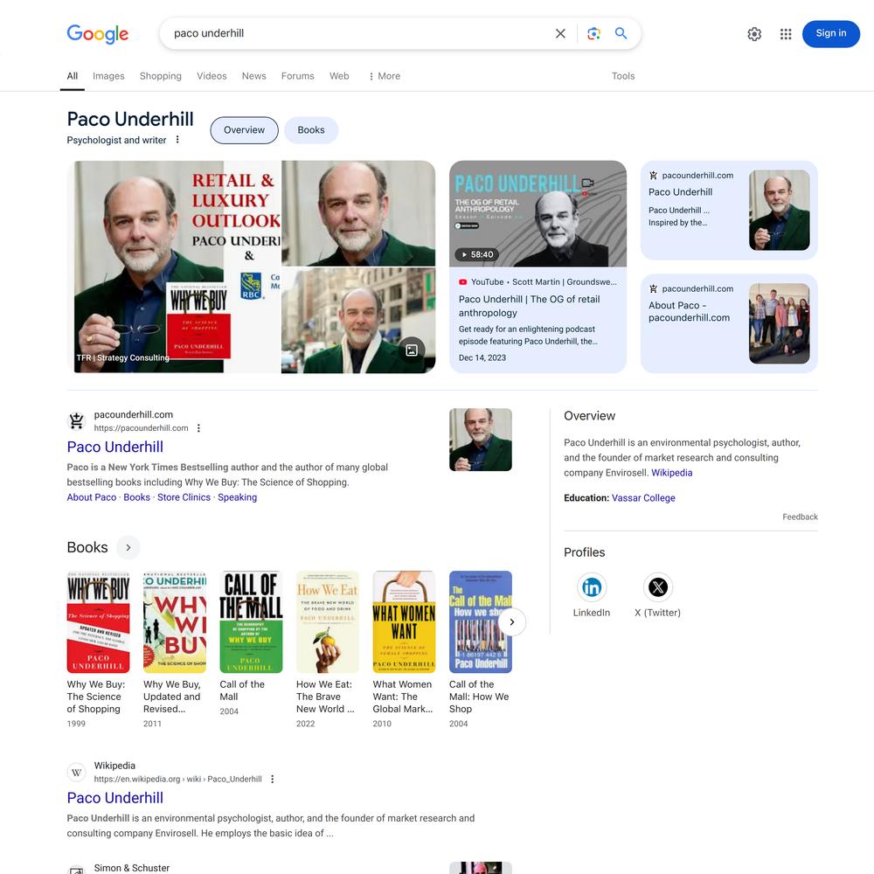
Task: Follow the Vassar College link
Action: tap(643, 498)
